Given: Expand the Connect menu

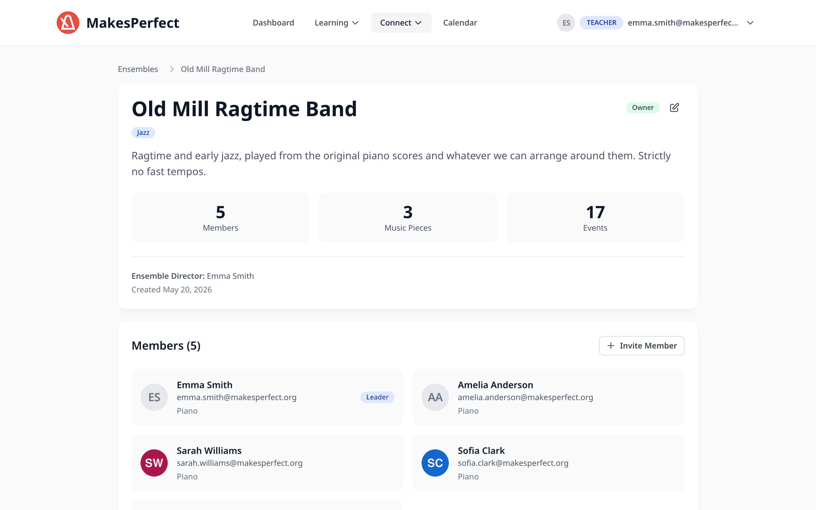Looking at the screenshot, I should coord(401,23).
